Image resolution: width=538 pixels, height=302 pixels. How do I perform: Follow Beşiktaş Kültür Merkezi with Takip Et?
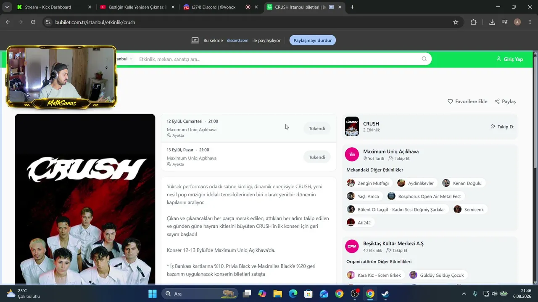397,250
